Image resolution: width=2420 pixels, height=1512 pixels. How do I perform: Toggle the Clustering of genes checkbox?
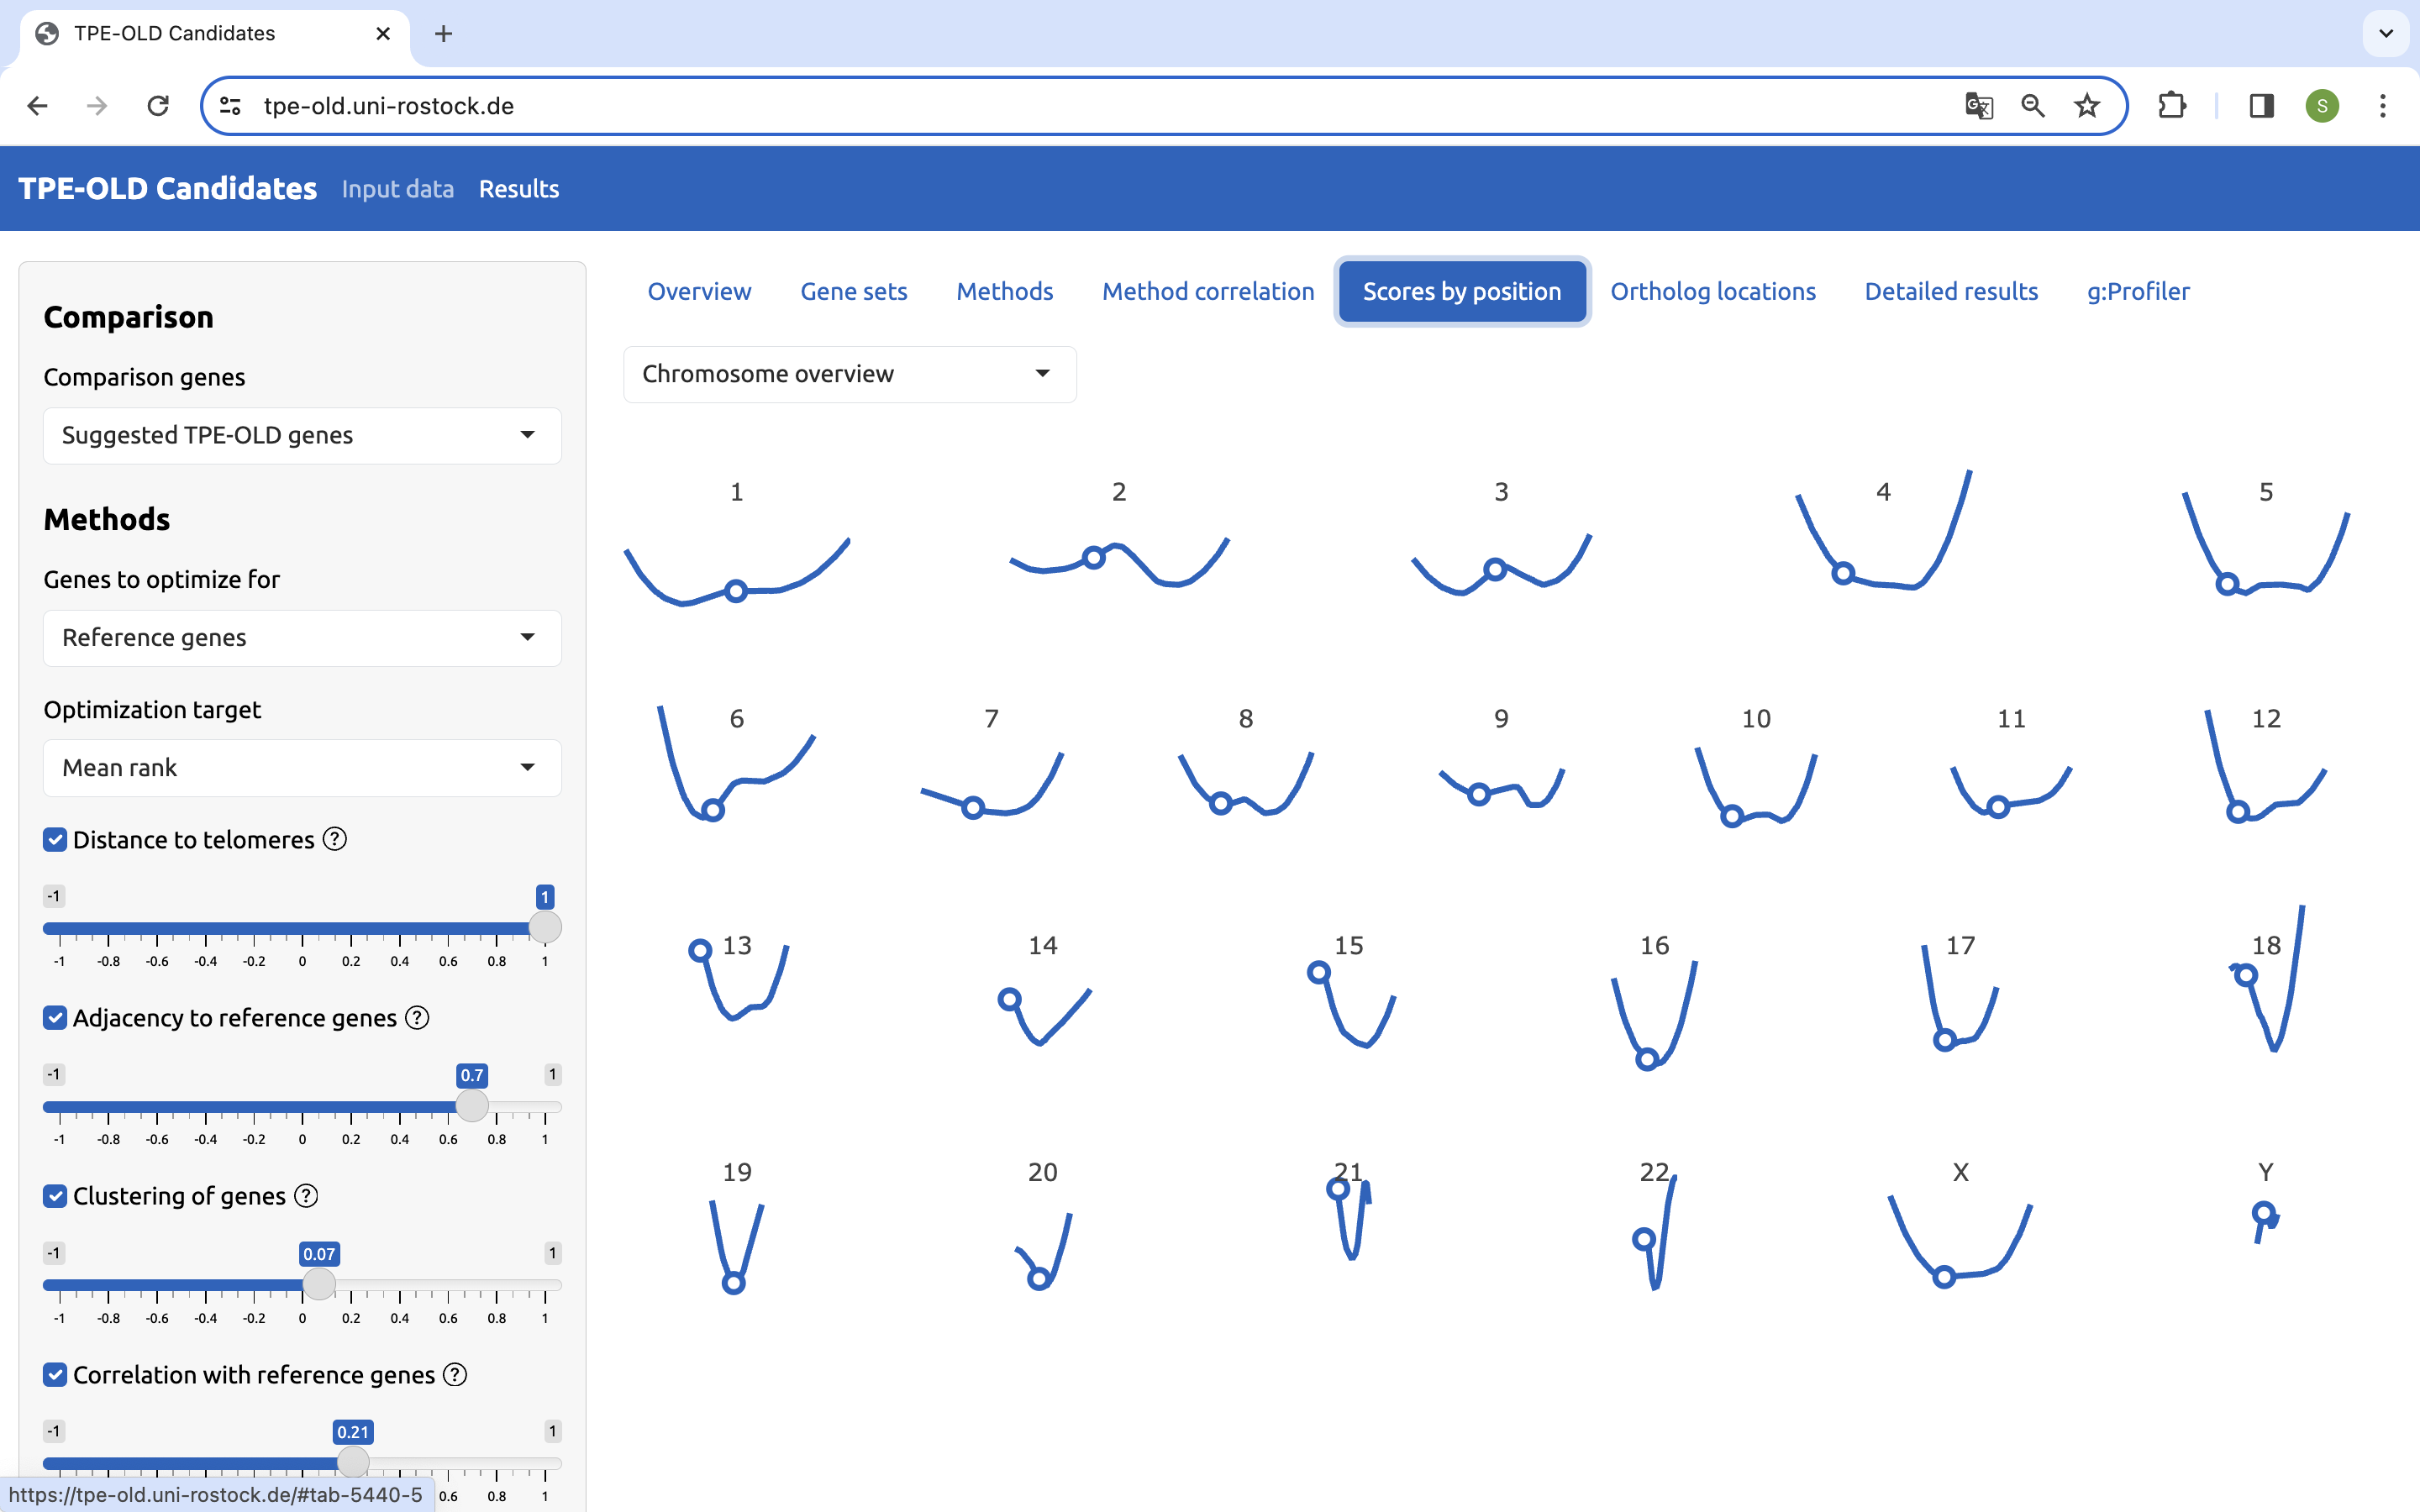tap(55, 1195)
